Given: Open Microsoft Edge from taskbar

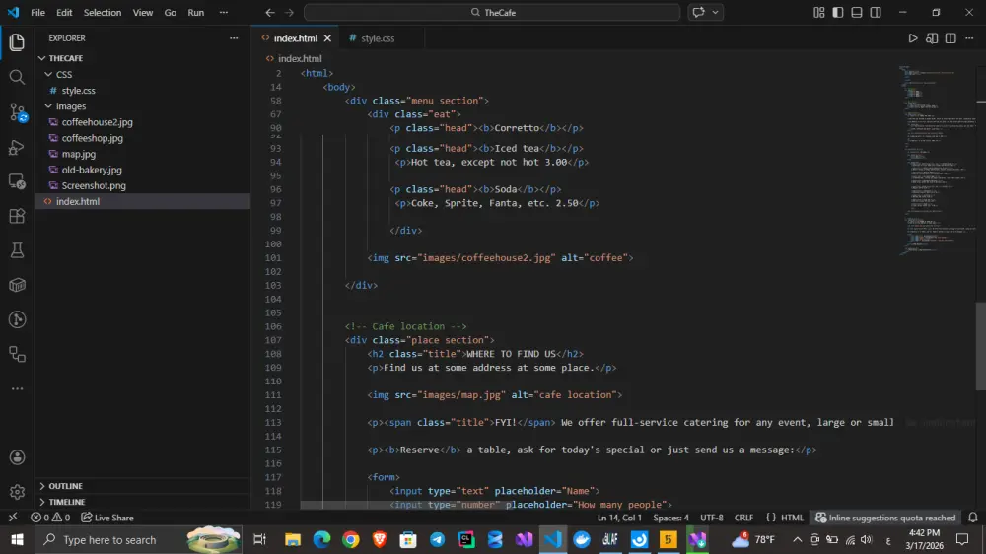Looking at the screenshot, I should [x=321, y=539].
